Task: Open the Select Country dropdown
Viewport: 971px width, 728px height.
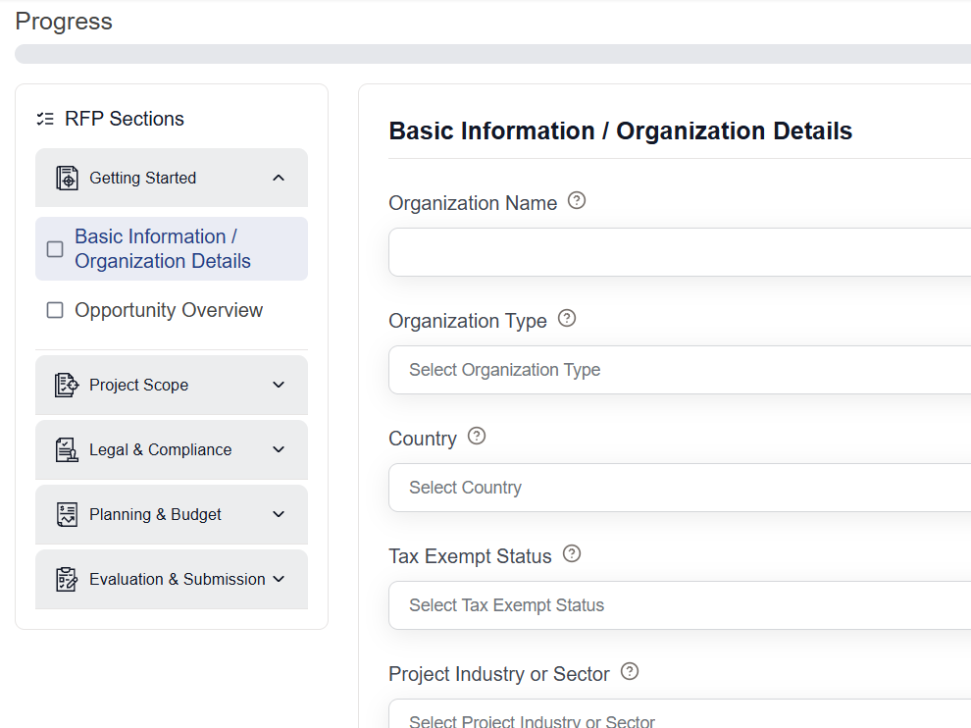Action: point(680,488)
